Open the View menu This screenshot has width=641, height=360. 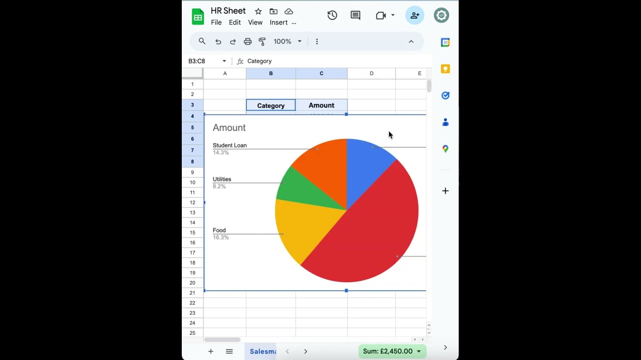pyautogui.click(x=255, y=22)
